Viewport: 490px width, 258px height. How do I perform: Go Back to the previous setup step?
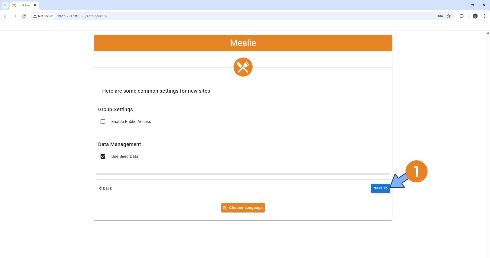[105, 188]
